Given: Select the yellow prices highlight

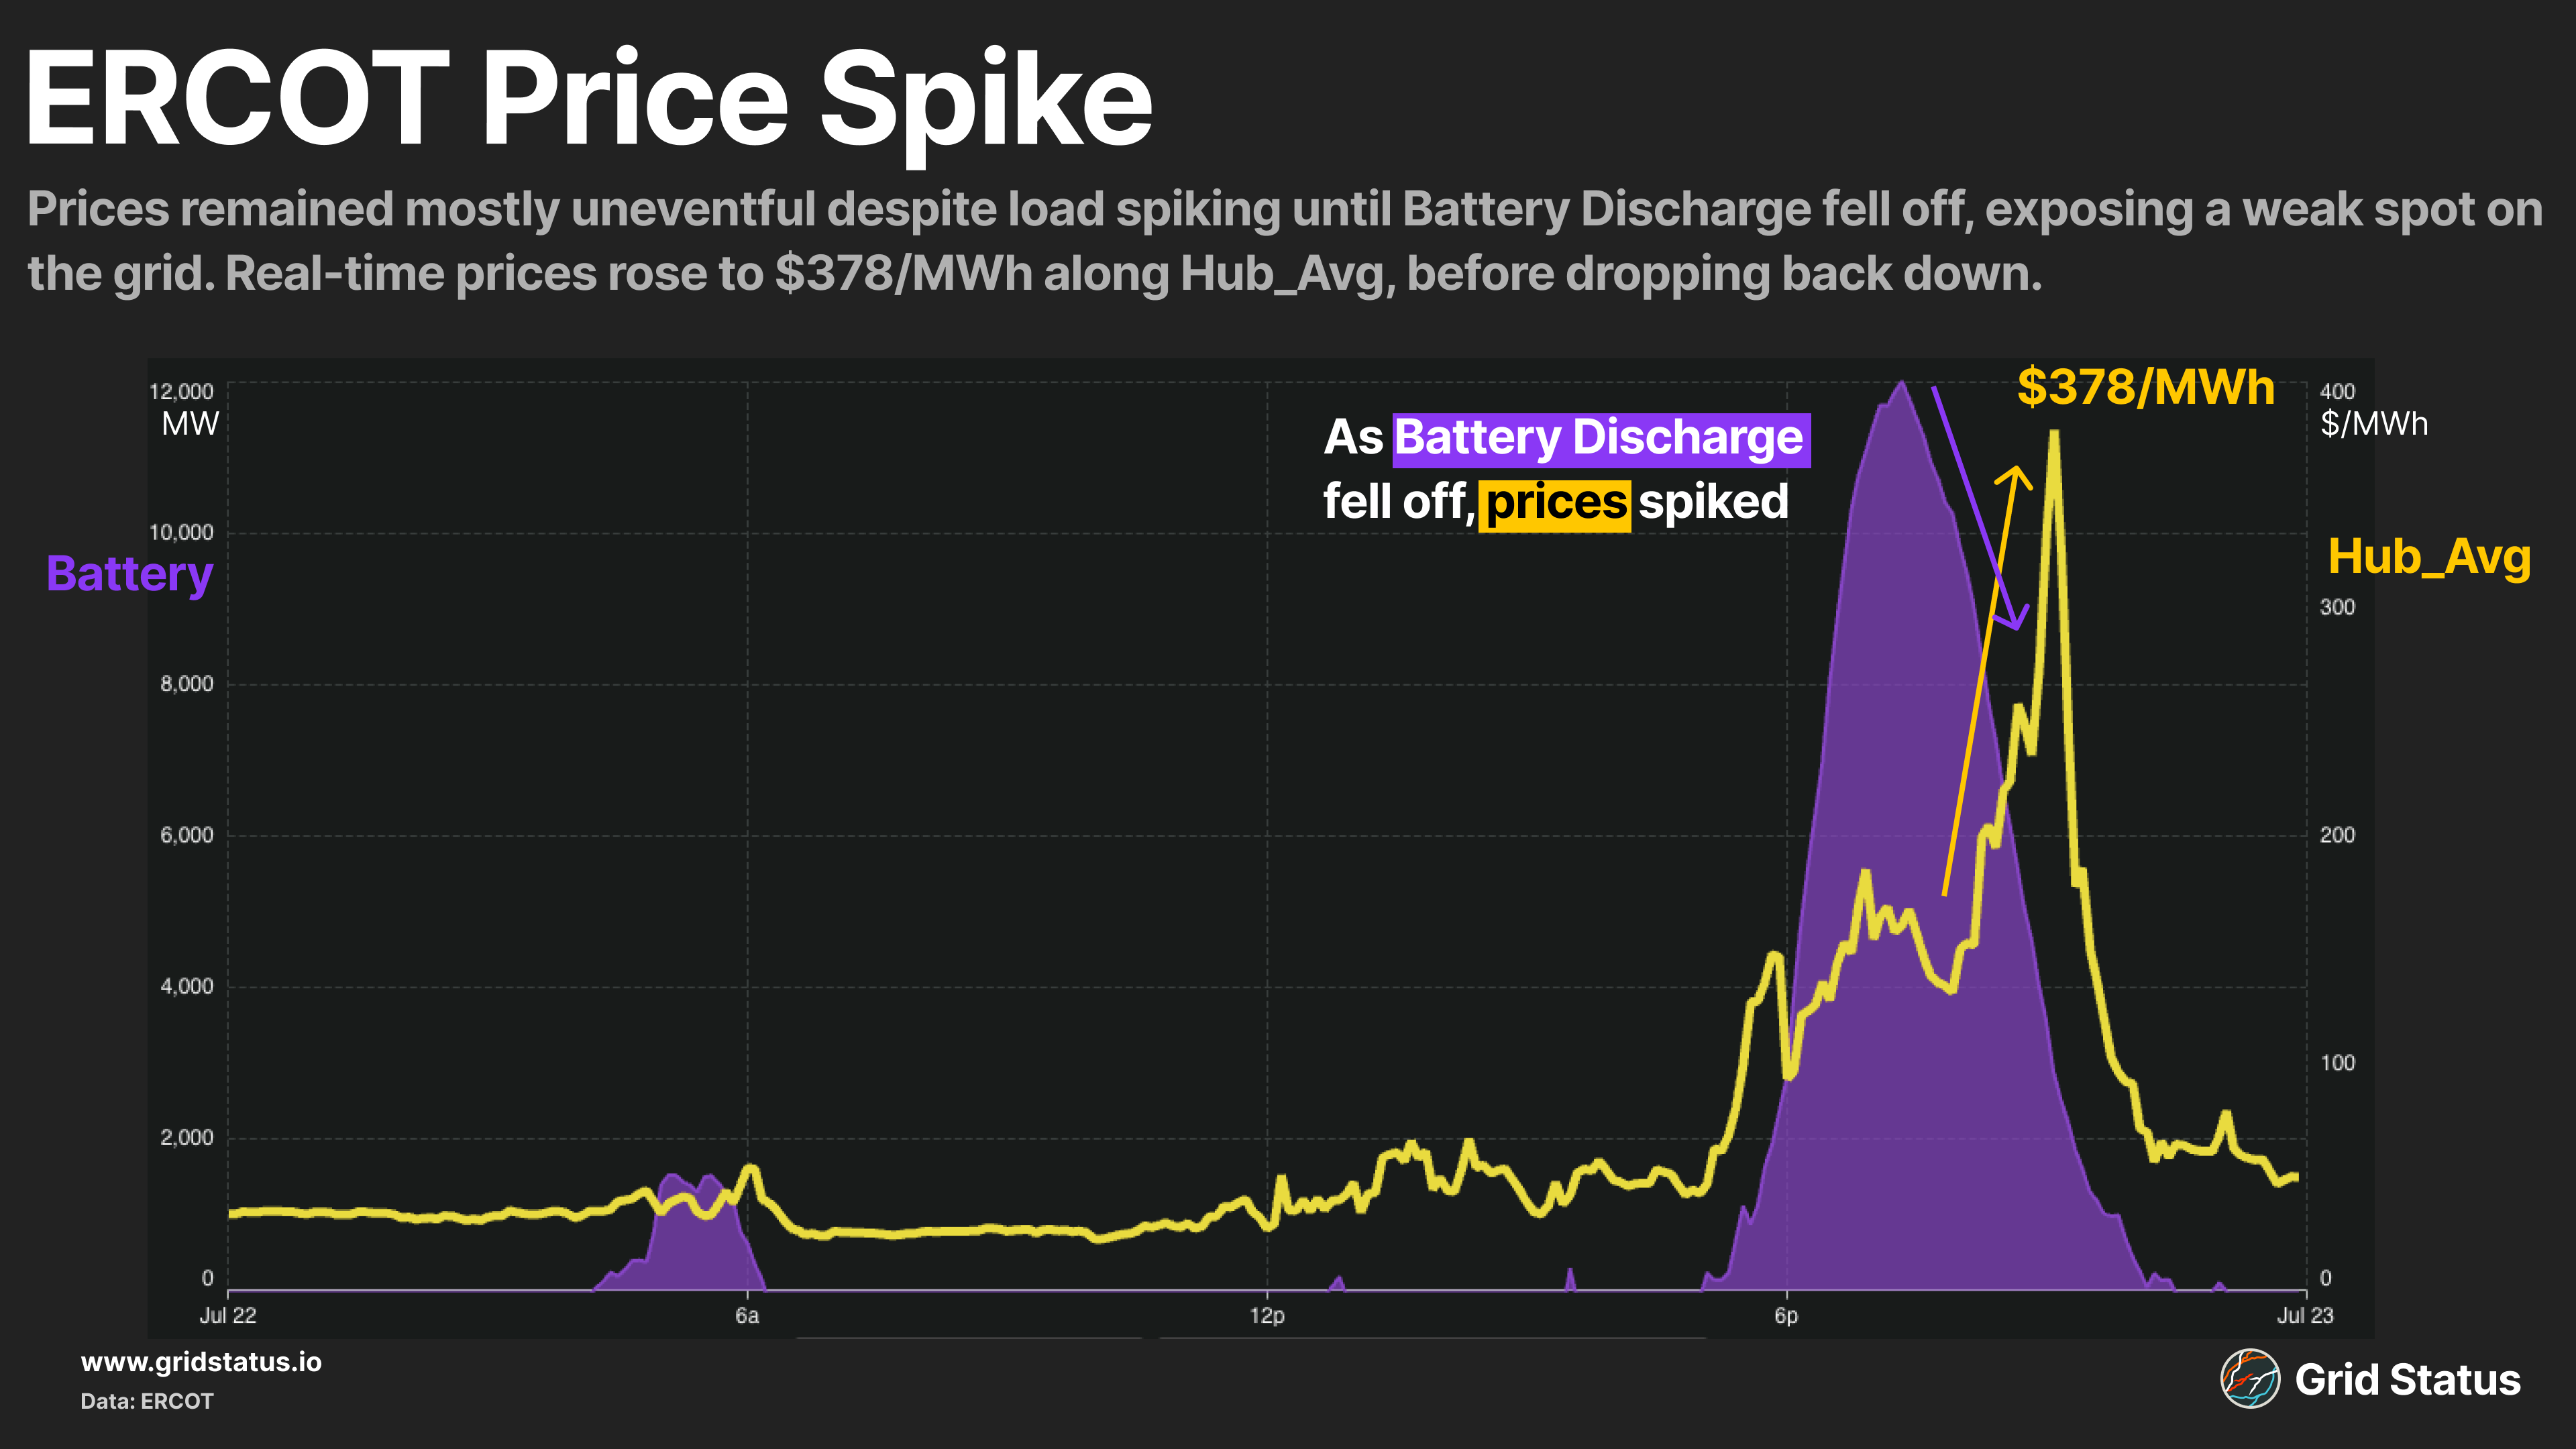Looking at the screenshot, I should [1555, 504].
